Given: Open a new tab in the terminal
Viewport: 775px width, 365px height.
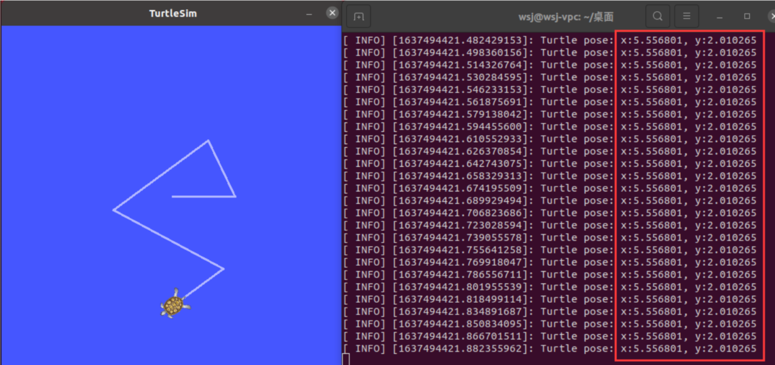Looking at the screenshot, I should [x=359, y=17].
